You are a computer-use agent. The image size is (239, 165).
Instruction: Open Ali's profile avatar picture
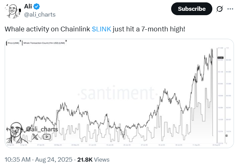coord(12,11)
